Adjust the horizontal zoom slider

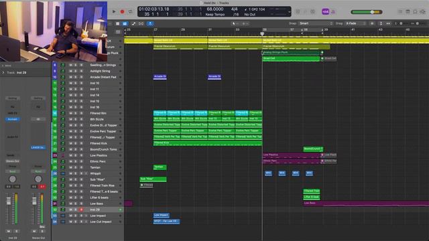click(x=418, y=23)
